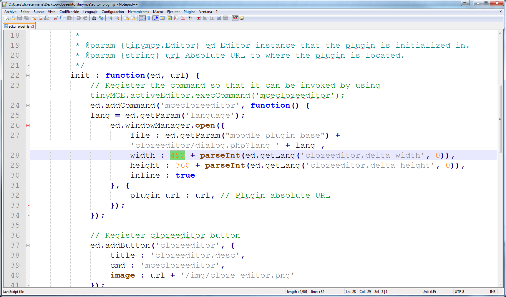
Task: Run the ABC spell checker
Action: click(235, 18)
